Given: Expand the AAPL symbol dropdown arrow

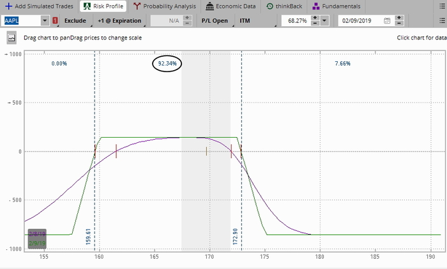Looking at the screenshot, I should (45, 20).
